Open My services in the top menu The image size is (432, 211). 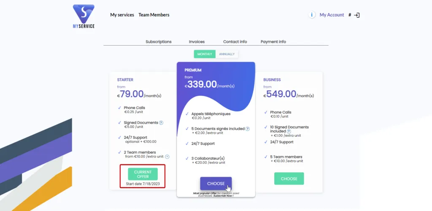[122, 15]
